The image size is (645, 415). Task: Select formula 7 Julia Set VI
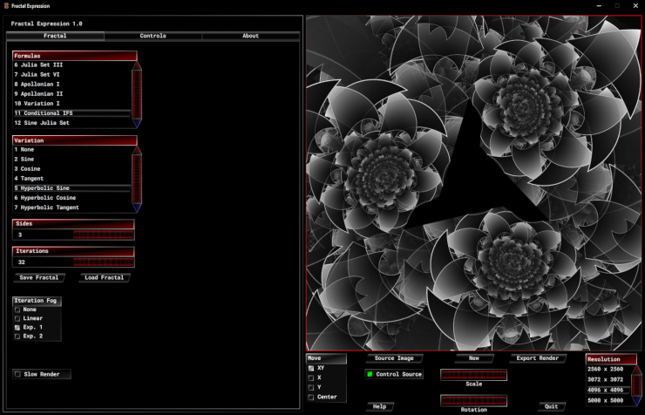point(72,74)
